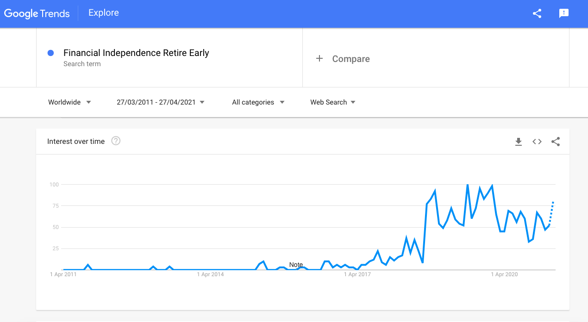Viewport: 588px width, 322px height.
Task: Share the Interest over time chart
Action: (556, 142)
